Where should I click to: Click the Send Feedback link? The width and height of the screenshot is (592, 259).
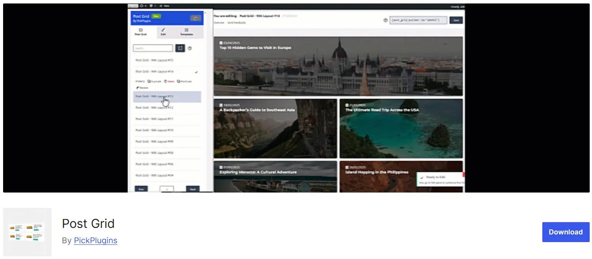click(236, 23)
